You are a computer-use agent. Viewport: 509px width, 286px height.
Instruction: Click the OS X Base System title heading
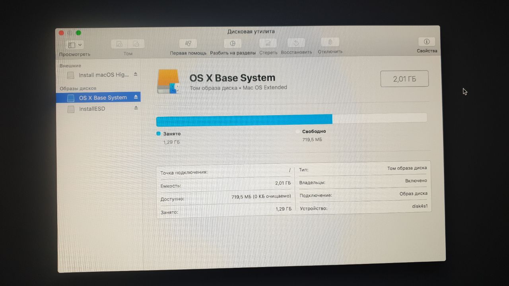pos(232,77)
